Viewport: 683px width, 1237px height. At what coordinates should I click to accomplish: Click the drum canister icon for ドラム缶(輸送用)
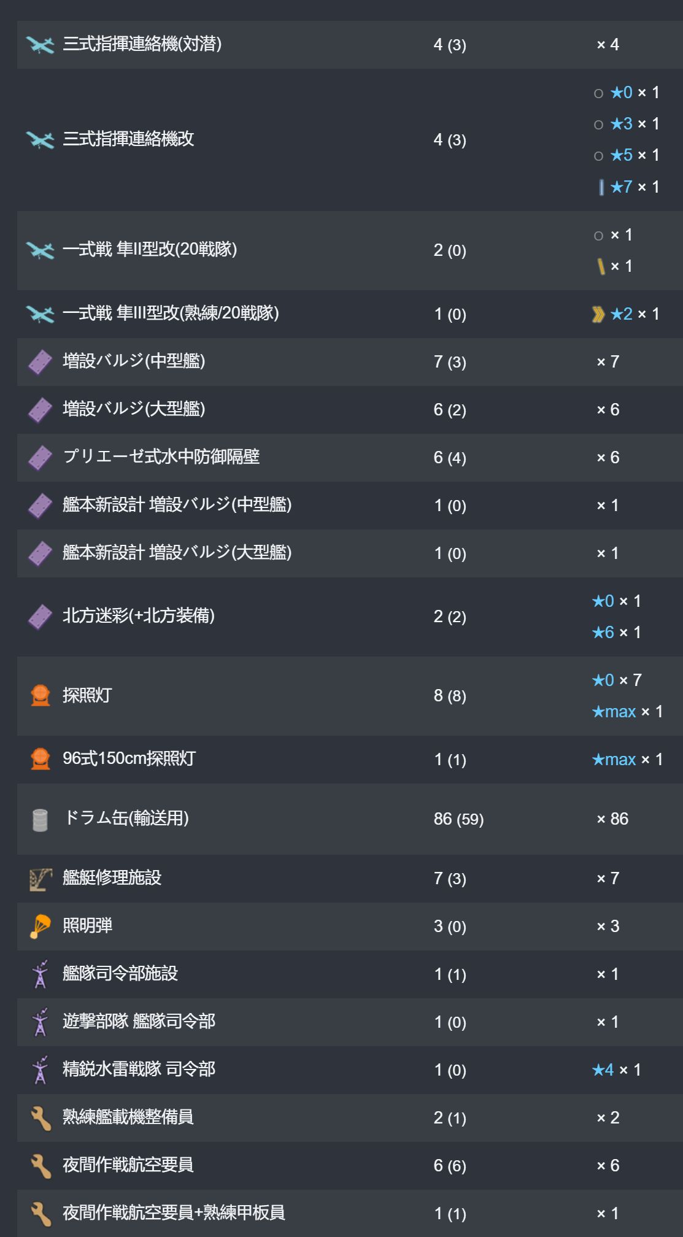click(x=40, y=820)
